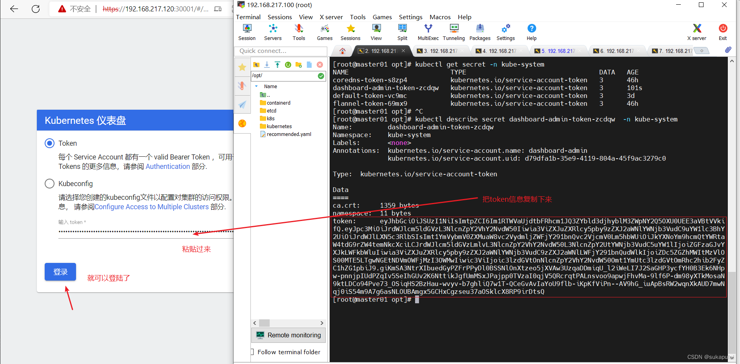
Task: Create new folder in SFTP browser
Action: (299, 65)
